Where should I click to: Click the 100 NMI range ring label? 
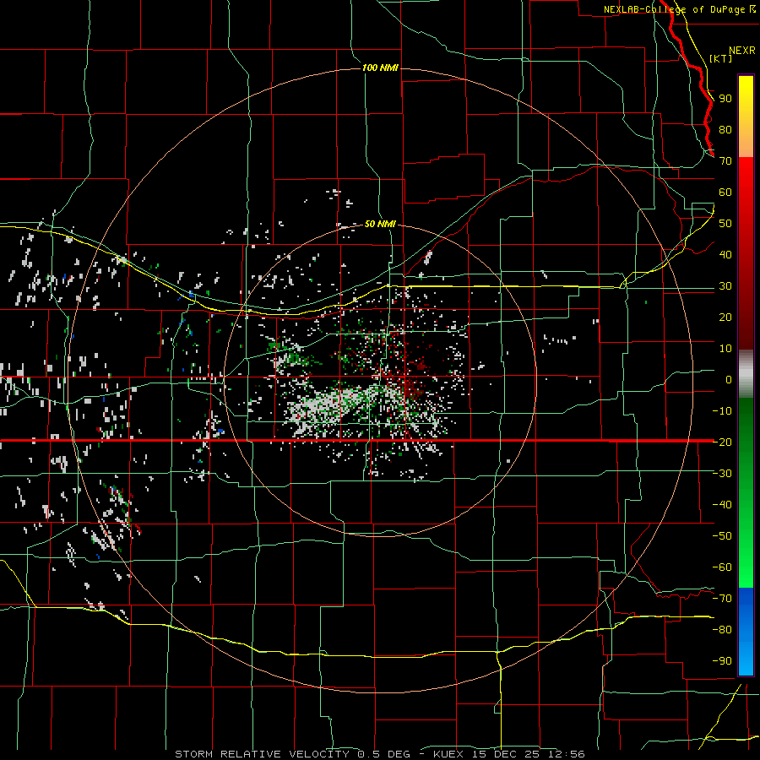(x=380, y=68)
